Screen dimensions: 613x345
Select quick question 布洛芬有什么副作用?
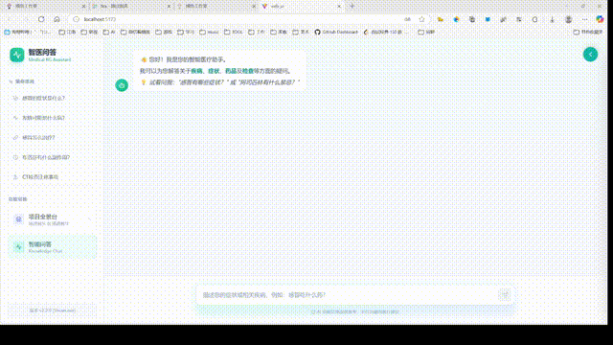coord(52,157)
